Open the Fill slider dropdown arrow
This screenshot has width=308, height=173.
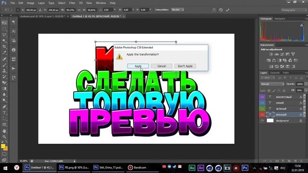pos(306,90)
